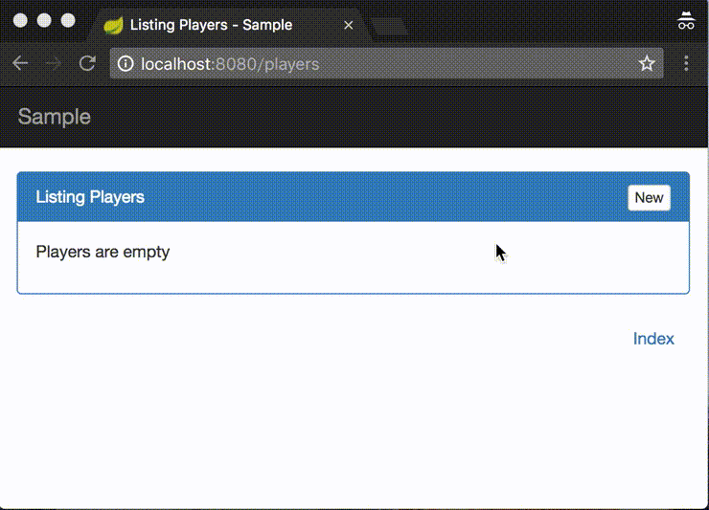
Task: Click the incognito icon at the top right
Action: (x=686, y=21)
